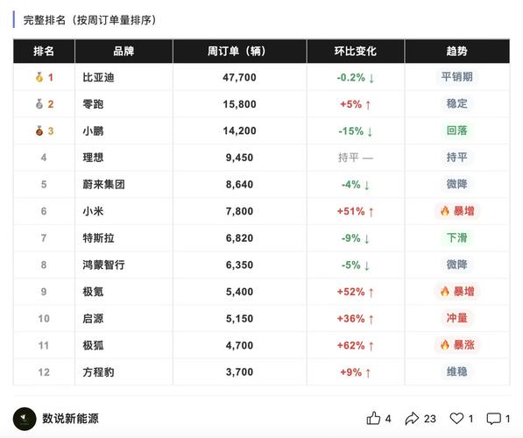Click the fire icon in 小米 trend
This screenshot has width=523, height=438.
pyautogui.click(x=445, y=211)
